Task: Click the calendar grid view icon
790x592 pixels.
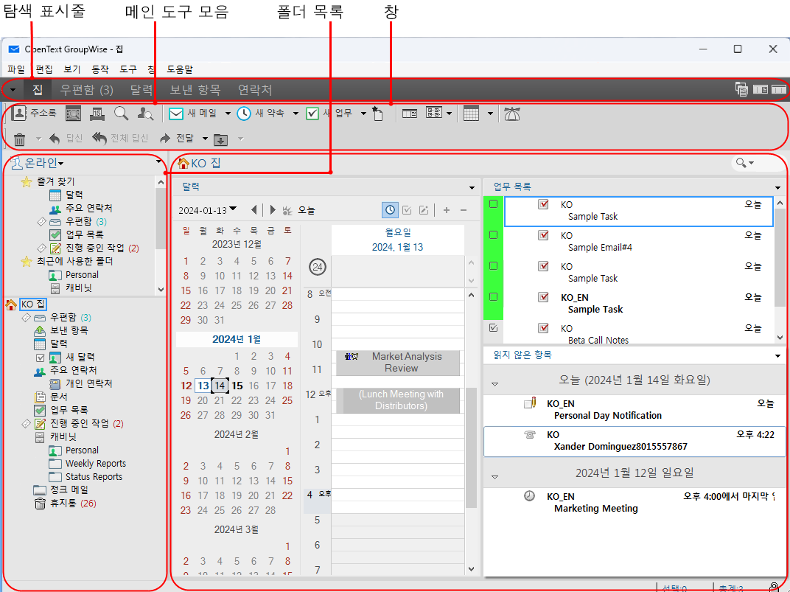Action: (x=471, y=114)
